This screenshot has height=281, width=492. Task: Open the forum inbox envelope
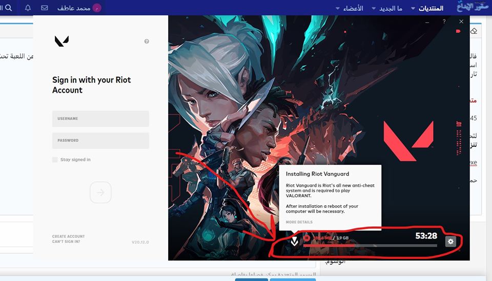[45, 8]
